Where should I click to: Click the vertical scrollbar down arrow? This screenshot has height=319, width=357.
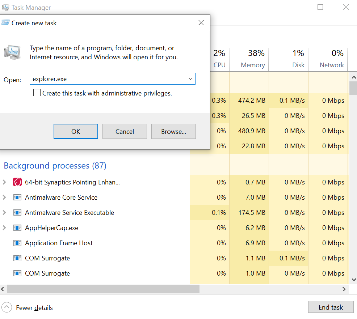(354, 280)
